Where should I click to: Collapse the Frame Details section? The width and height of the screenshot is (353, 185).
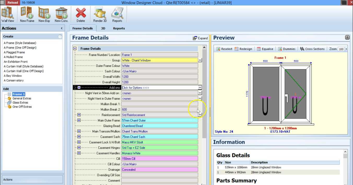[75, 48]
